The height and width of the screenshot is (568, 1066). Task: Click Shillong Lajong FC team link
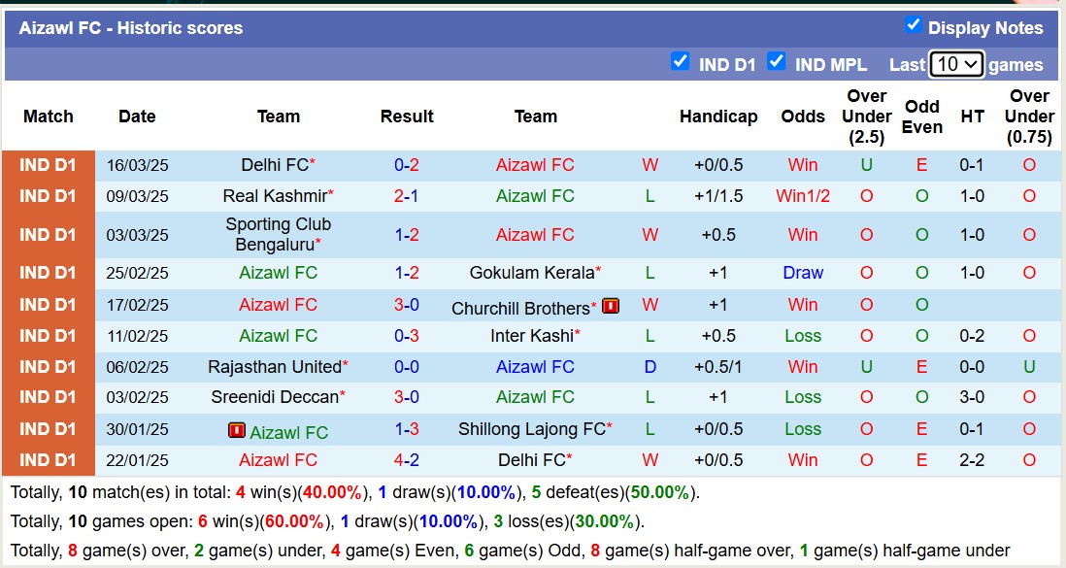point(531,429)
